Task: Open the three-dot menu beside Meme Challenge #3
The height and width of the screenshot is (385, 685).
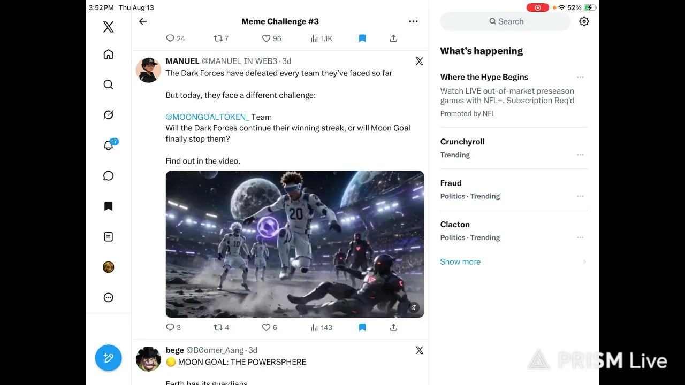Action: point(413,21)
